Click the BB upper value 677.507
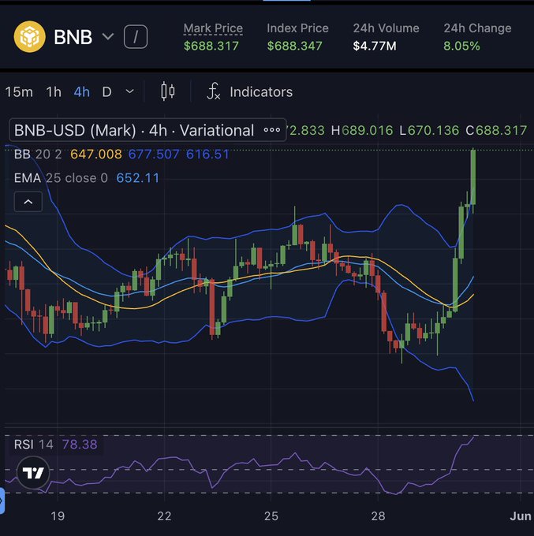The width and height of the screenshot is (534, 536). 154,154
